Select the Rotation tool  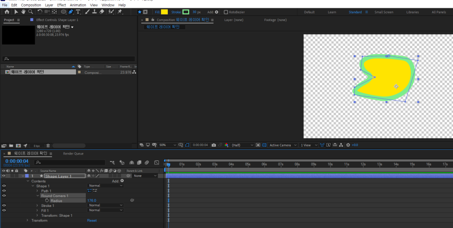point(39,12)
